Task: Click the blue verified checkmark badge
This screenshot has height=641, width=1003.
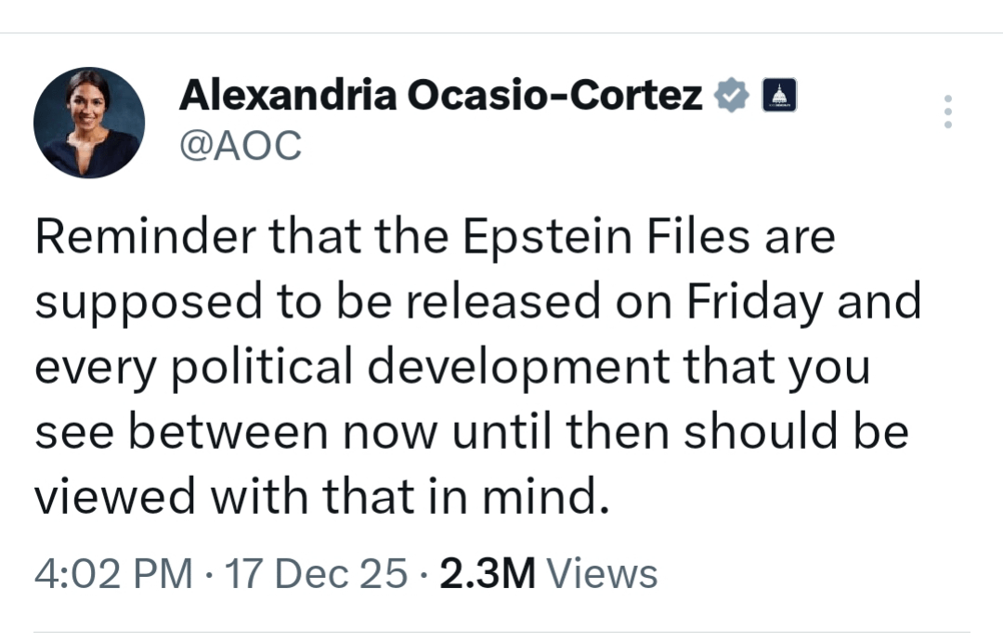Action: (x=732, y=97)
